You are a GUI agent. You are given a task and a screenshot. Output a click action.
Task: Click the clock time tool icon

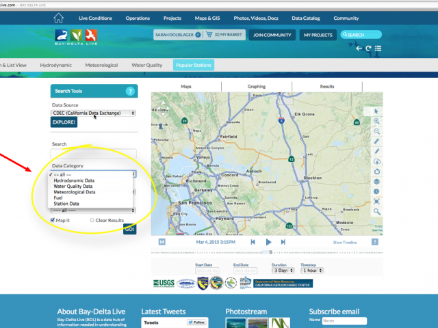(x=376, y=191)
